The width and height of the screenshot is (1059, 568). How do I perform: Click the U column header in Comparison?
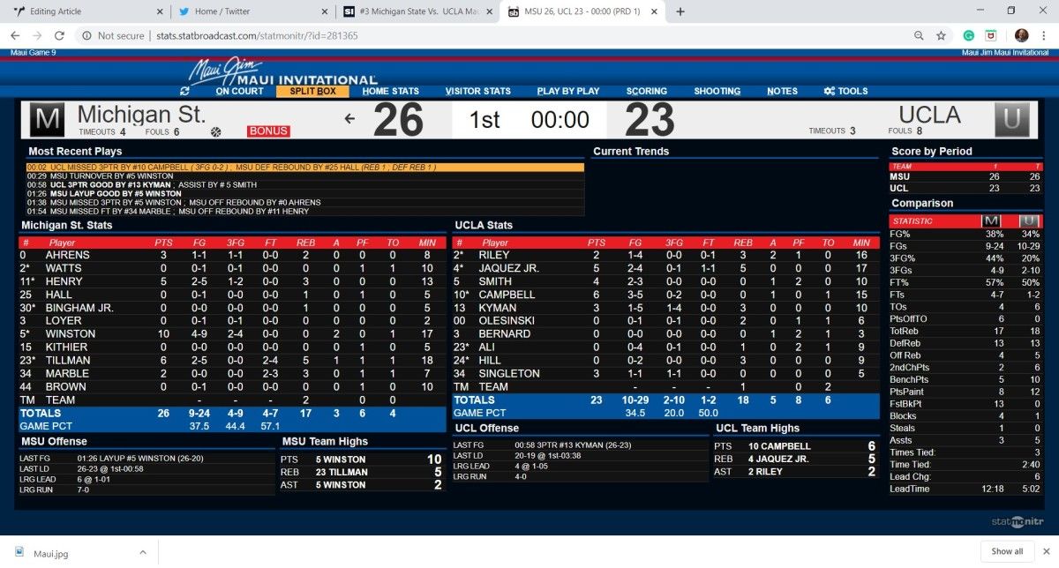click(1030, 220)
